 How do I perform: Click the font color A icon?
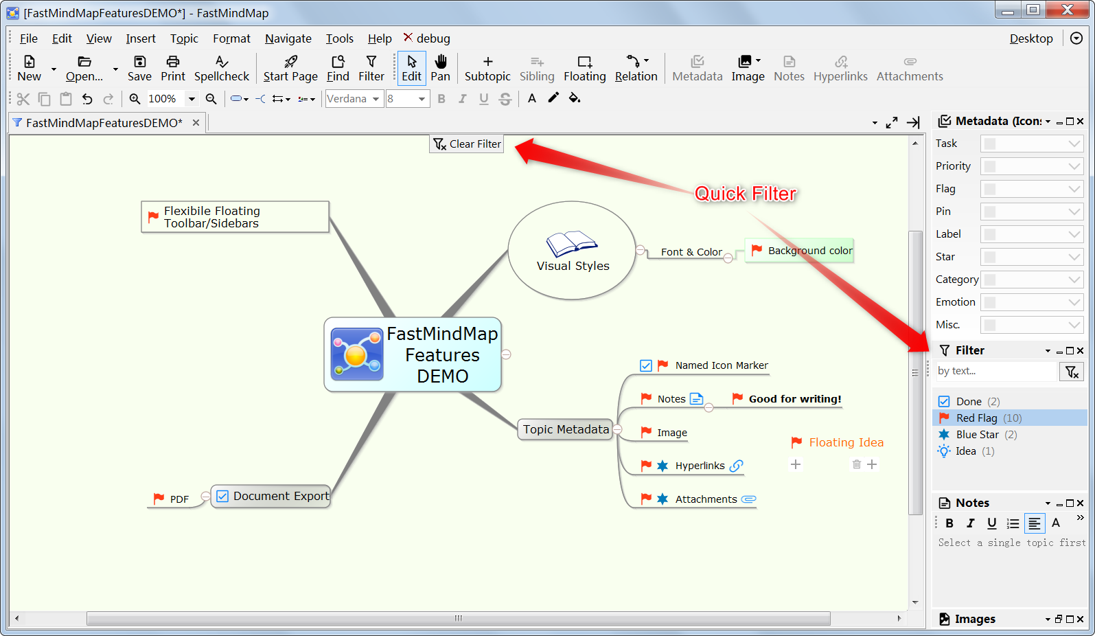532,99
